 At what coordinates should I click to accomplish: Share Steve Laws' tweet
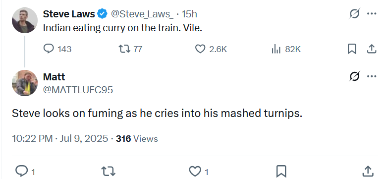pos(371,49)
